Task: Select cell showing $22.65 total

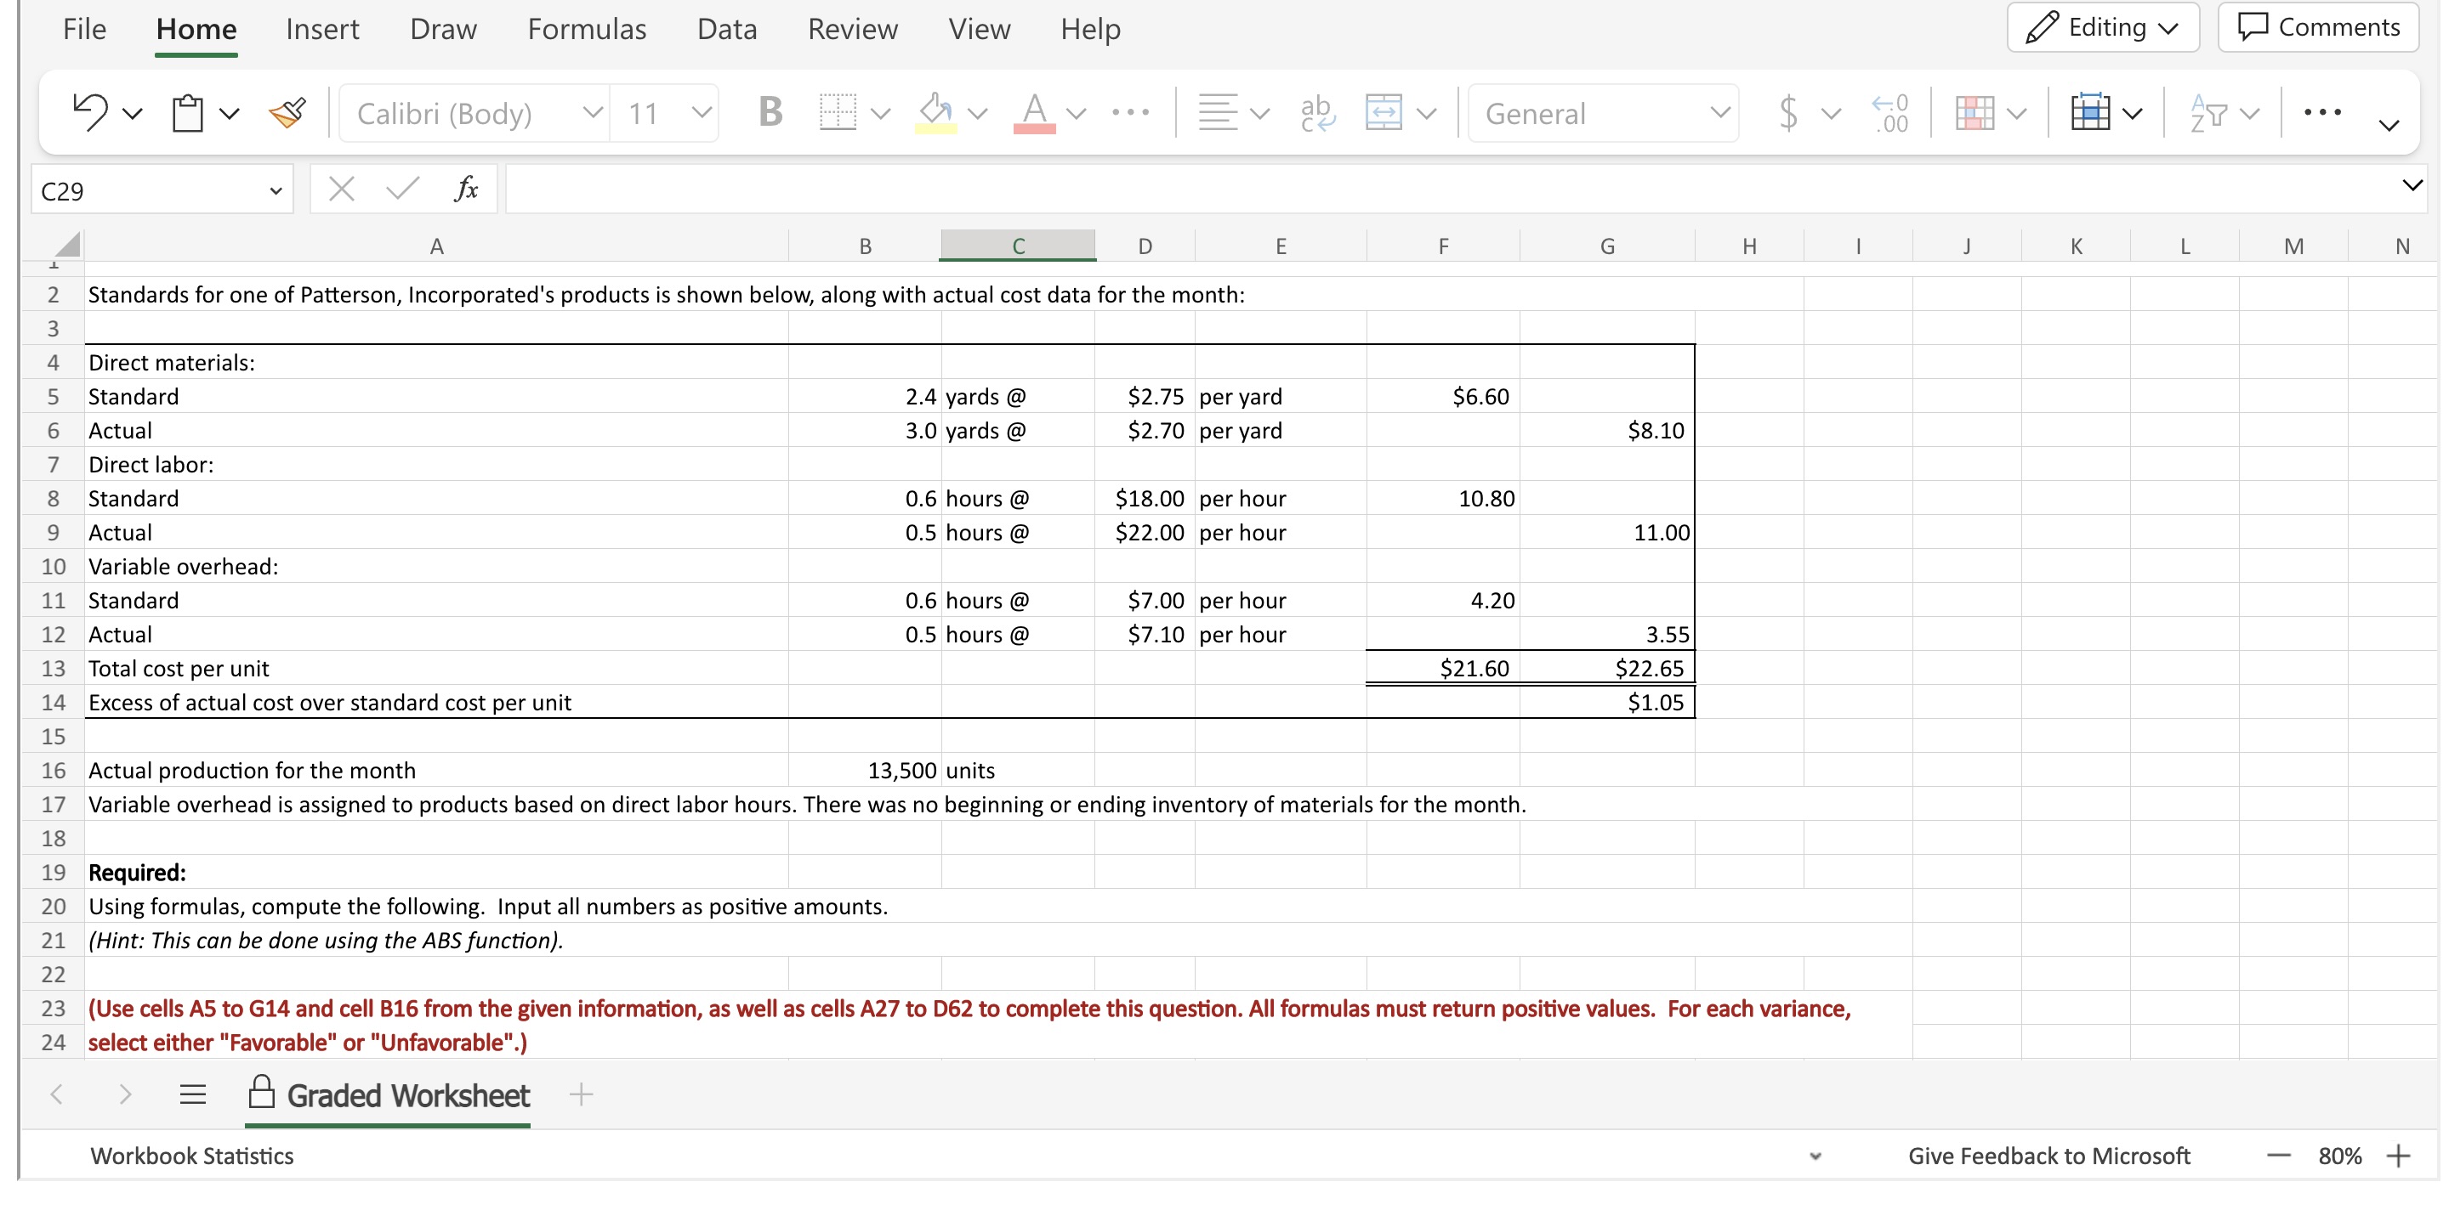Action: [1606, 668]
